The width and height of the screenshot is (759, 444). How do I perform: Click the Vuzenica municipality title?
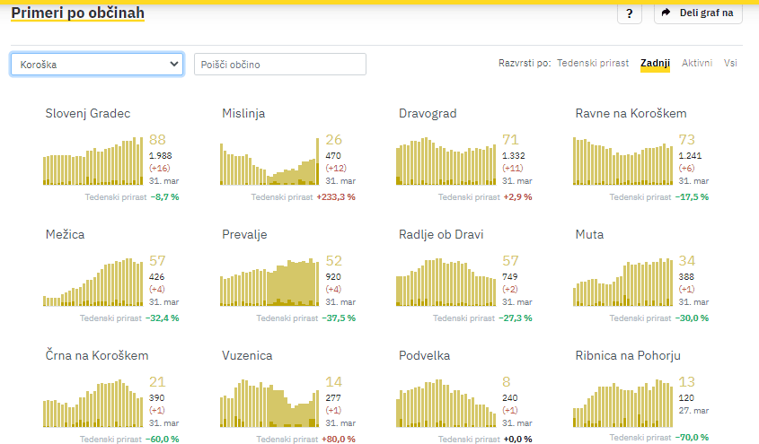coord(247,356)
